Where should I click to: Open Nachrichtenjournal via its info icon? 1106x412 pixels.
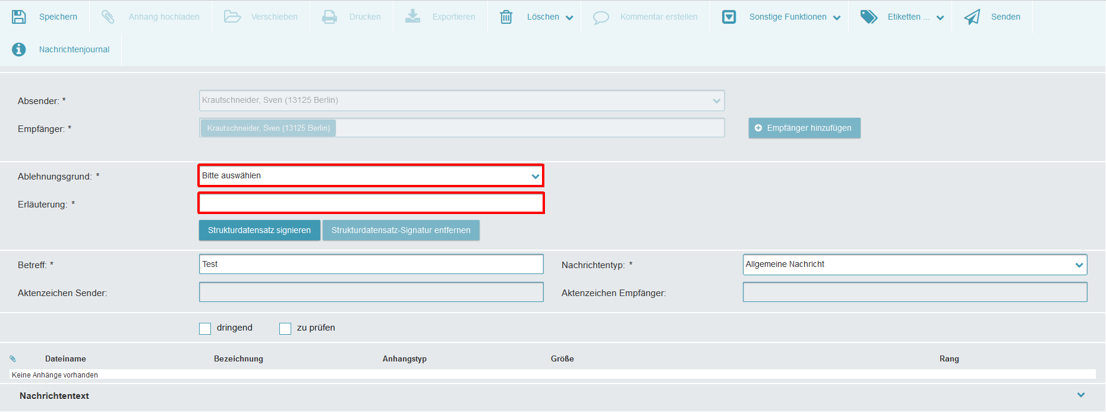(19, 49)
